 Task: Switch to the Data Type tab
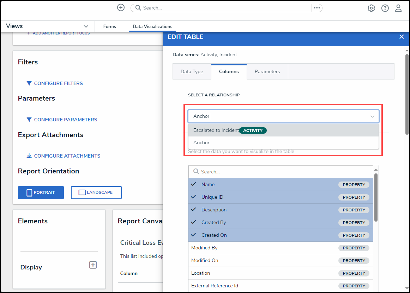pos(192,71)
